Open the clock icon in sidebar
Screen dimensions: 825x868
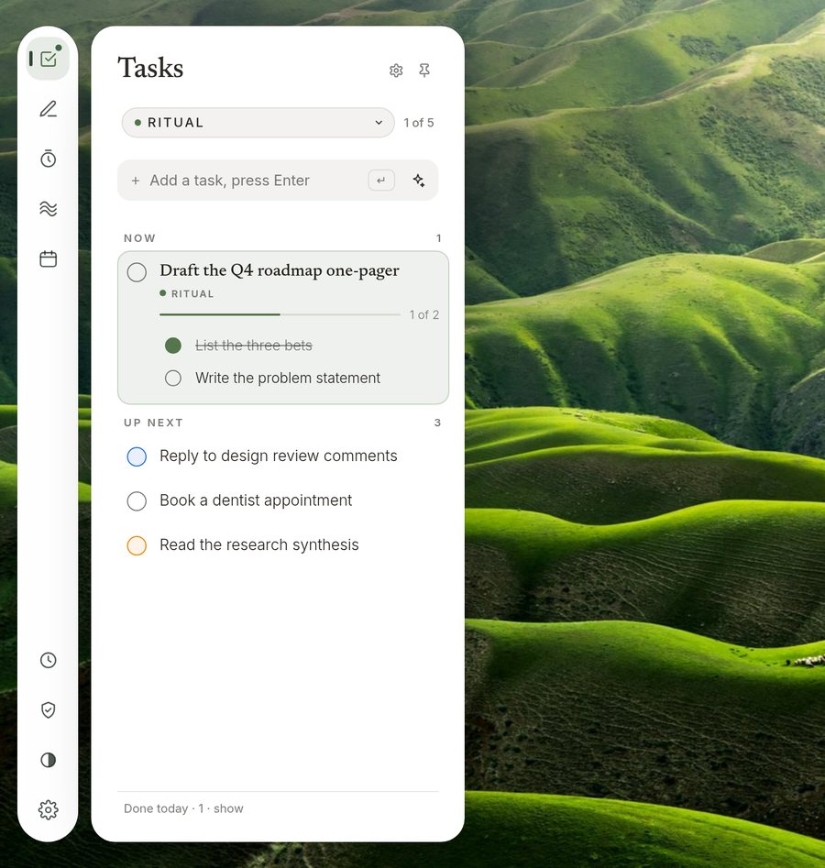49,660
